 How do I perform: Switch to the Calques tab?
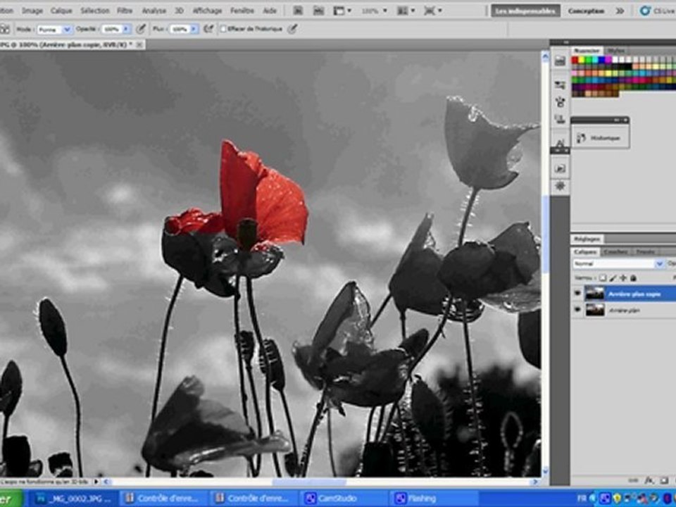point(585,252)
